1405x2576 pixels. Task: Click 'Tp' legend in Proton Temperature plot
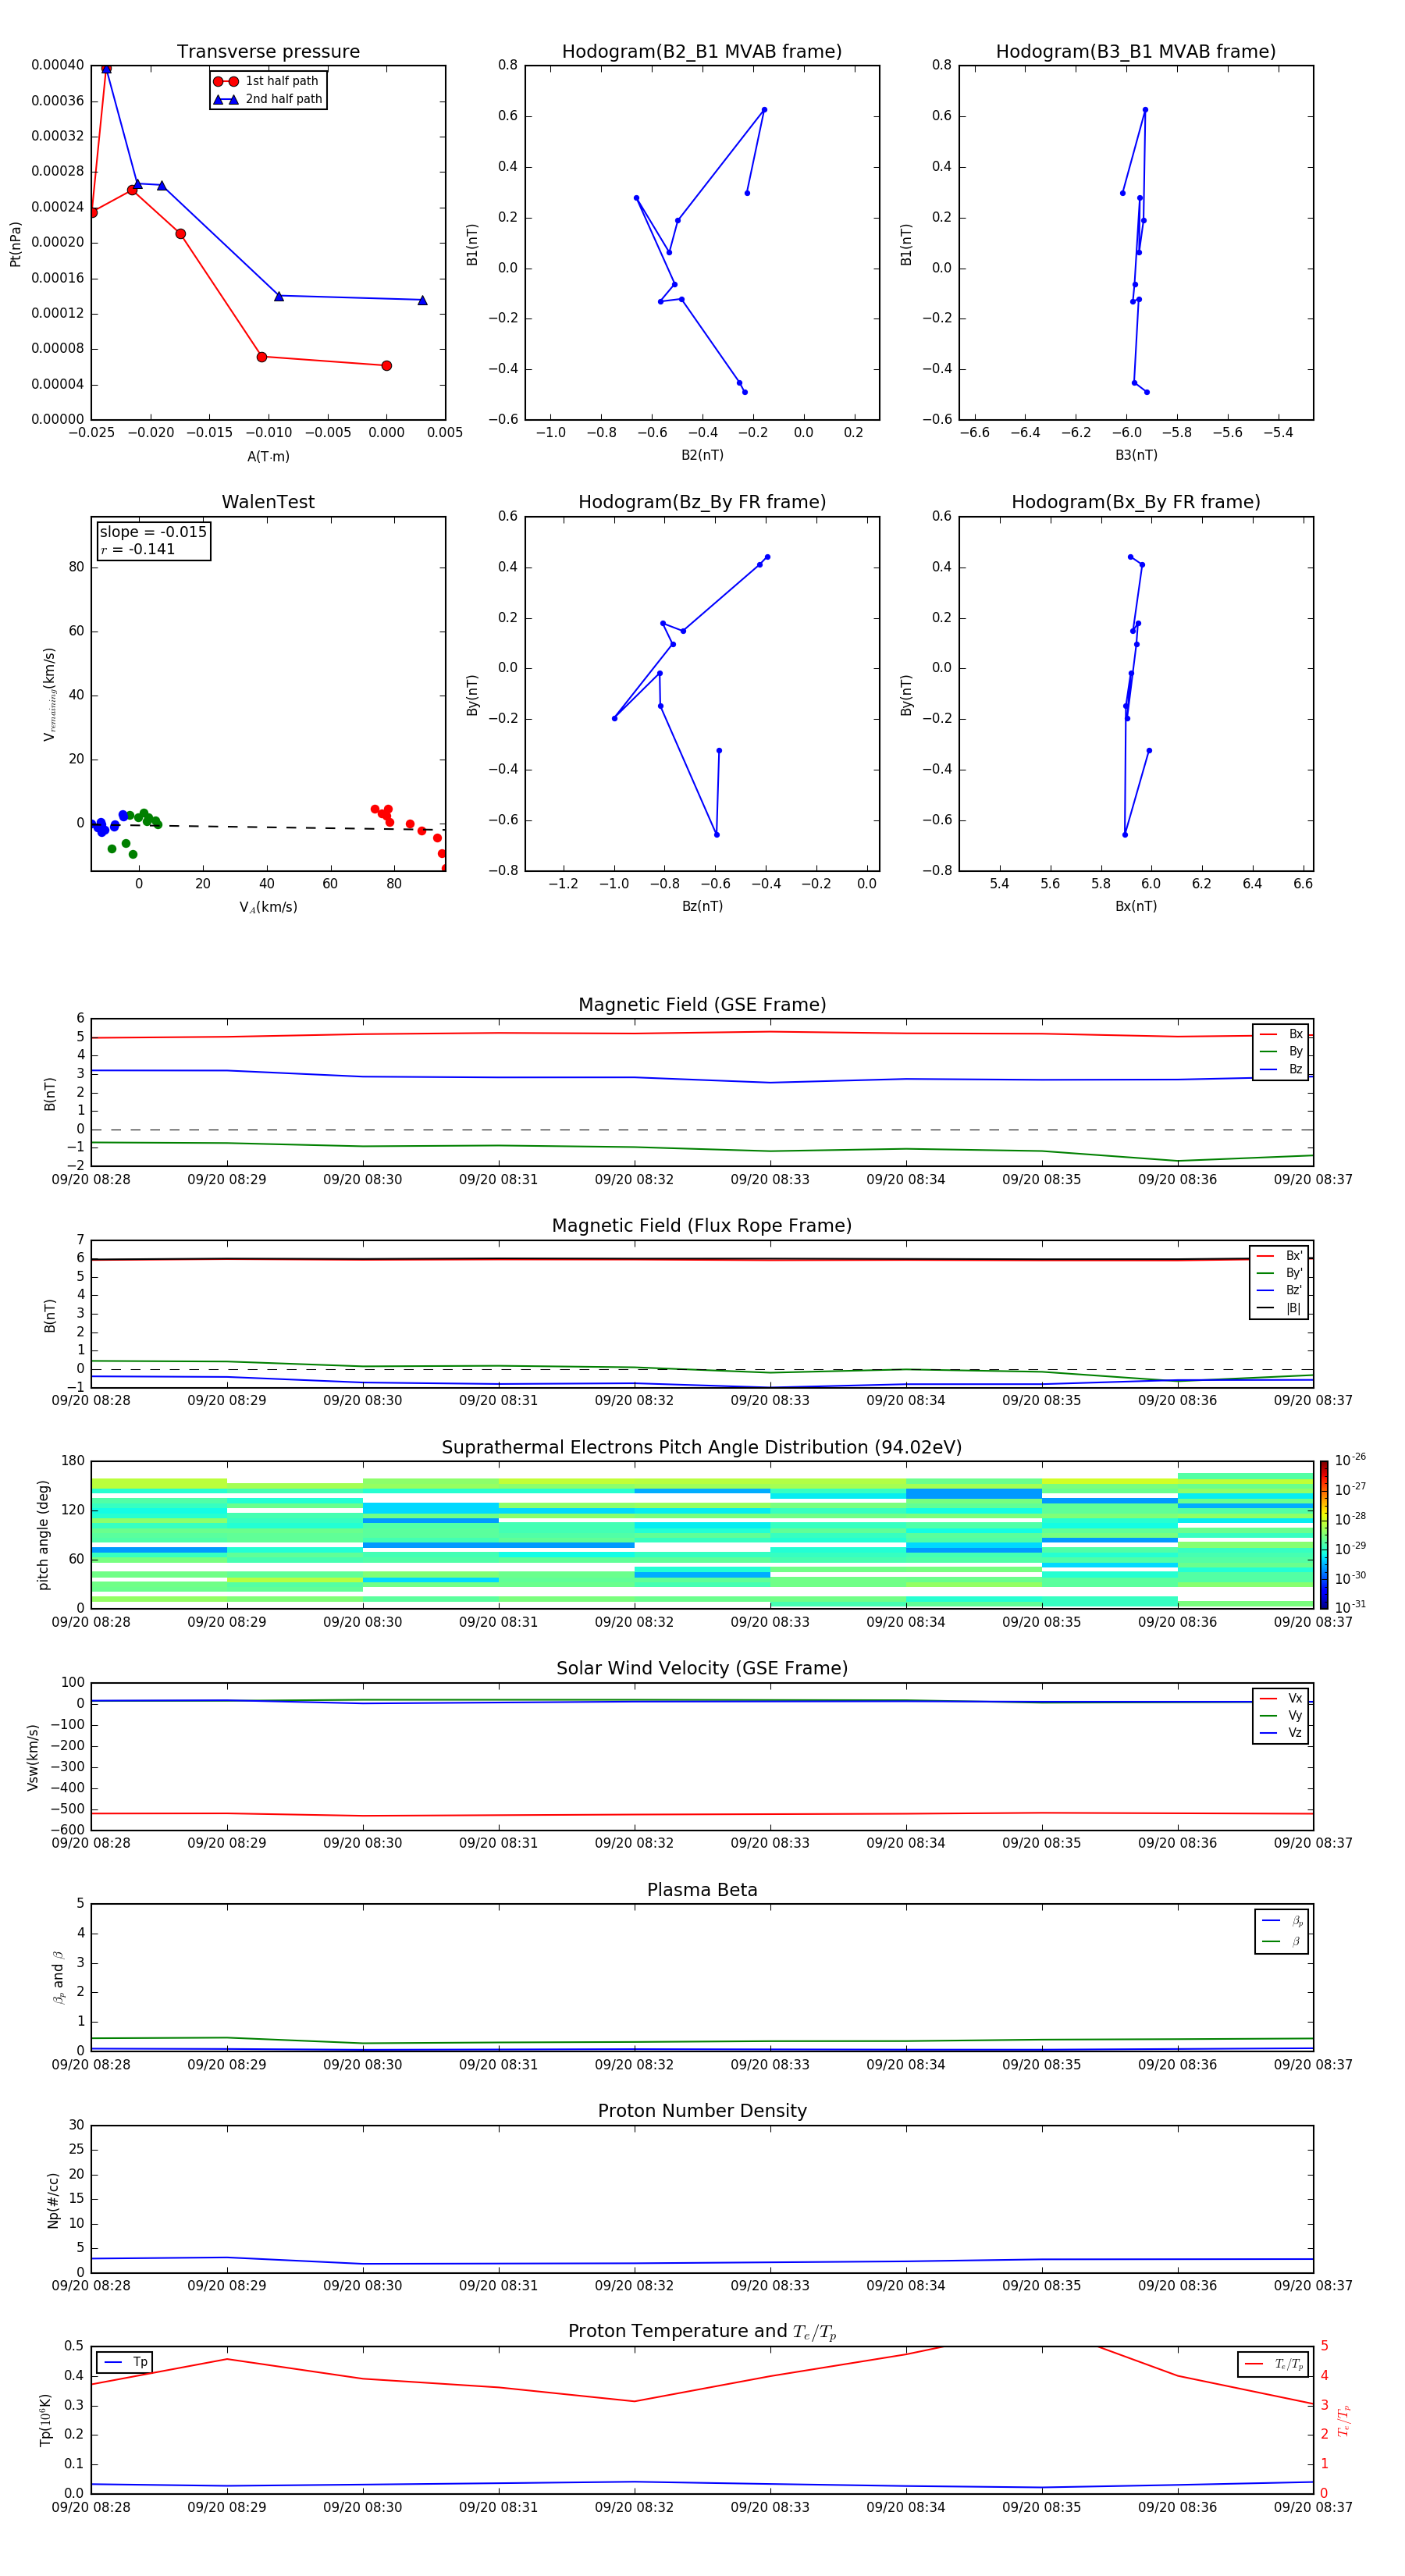point(125,2362)
